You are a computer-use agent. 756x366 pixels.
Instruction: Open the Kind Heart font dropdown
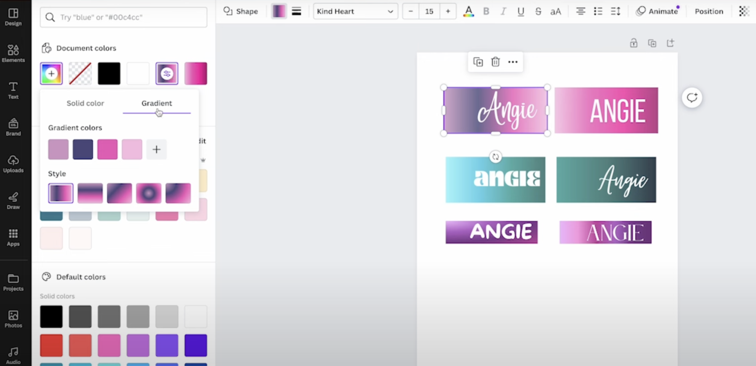tap(355, 11)
